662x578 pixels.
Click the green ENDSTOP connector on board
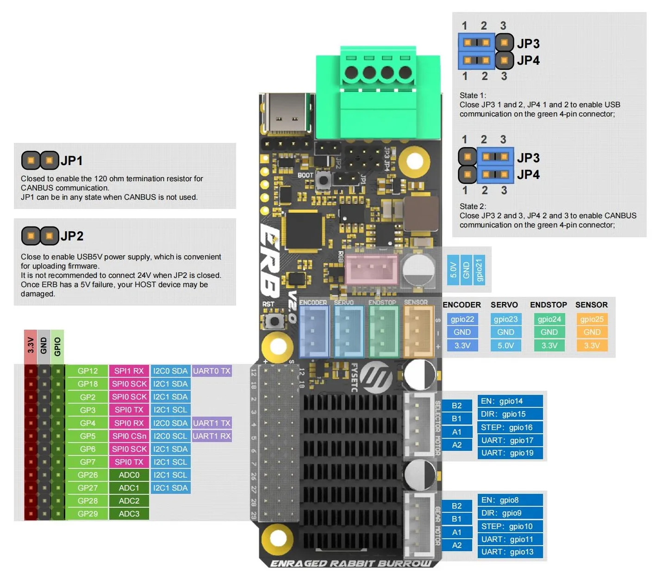(384, 332)
